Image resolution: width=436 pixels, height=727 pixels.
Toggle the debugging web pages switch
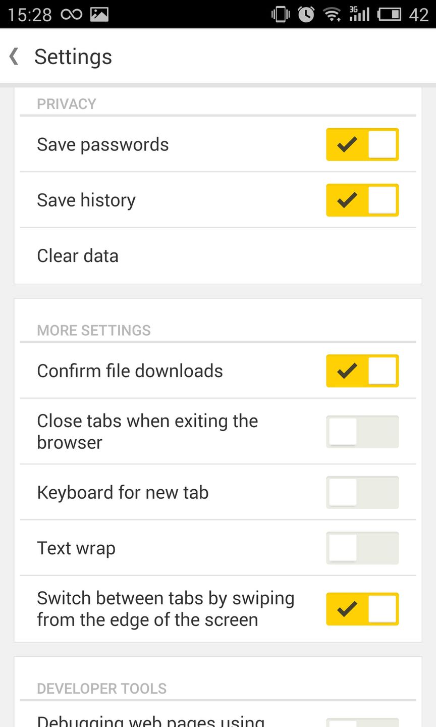(362, 722)
